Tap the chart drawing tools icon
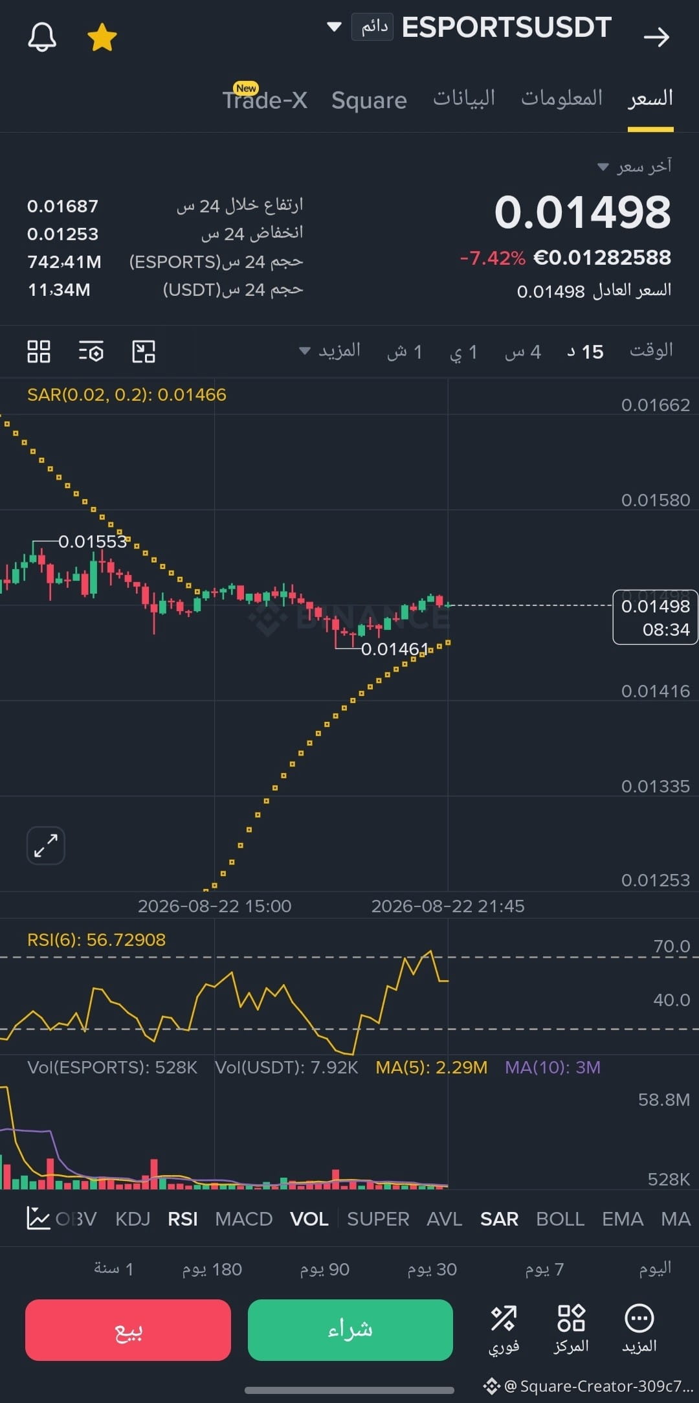Image resolution: width=699 pixels, height=1403 pixels. [x=144, y=352]
